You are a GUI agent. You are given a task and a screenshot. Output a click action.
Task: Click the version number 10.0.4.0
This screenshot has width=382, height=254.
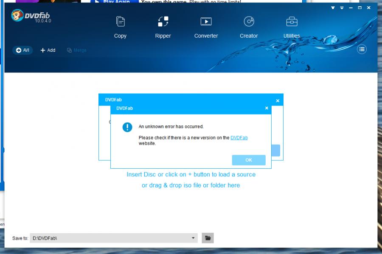click(43, 21)
